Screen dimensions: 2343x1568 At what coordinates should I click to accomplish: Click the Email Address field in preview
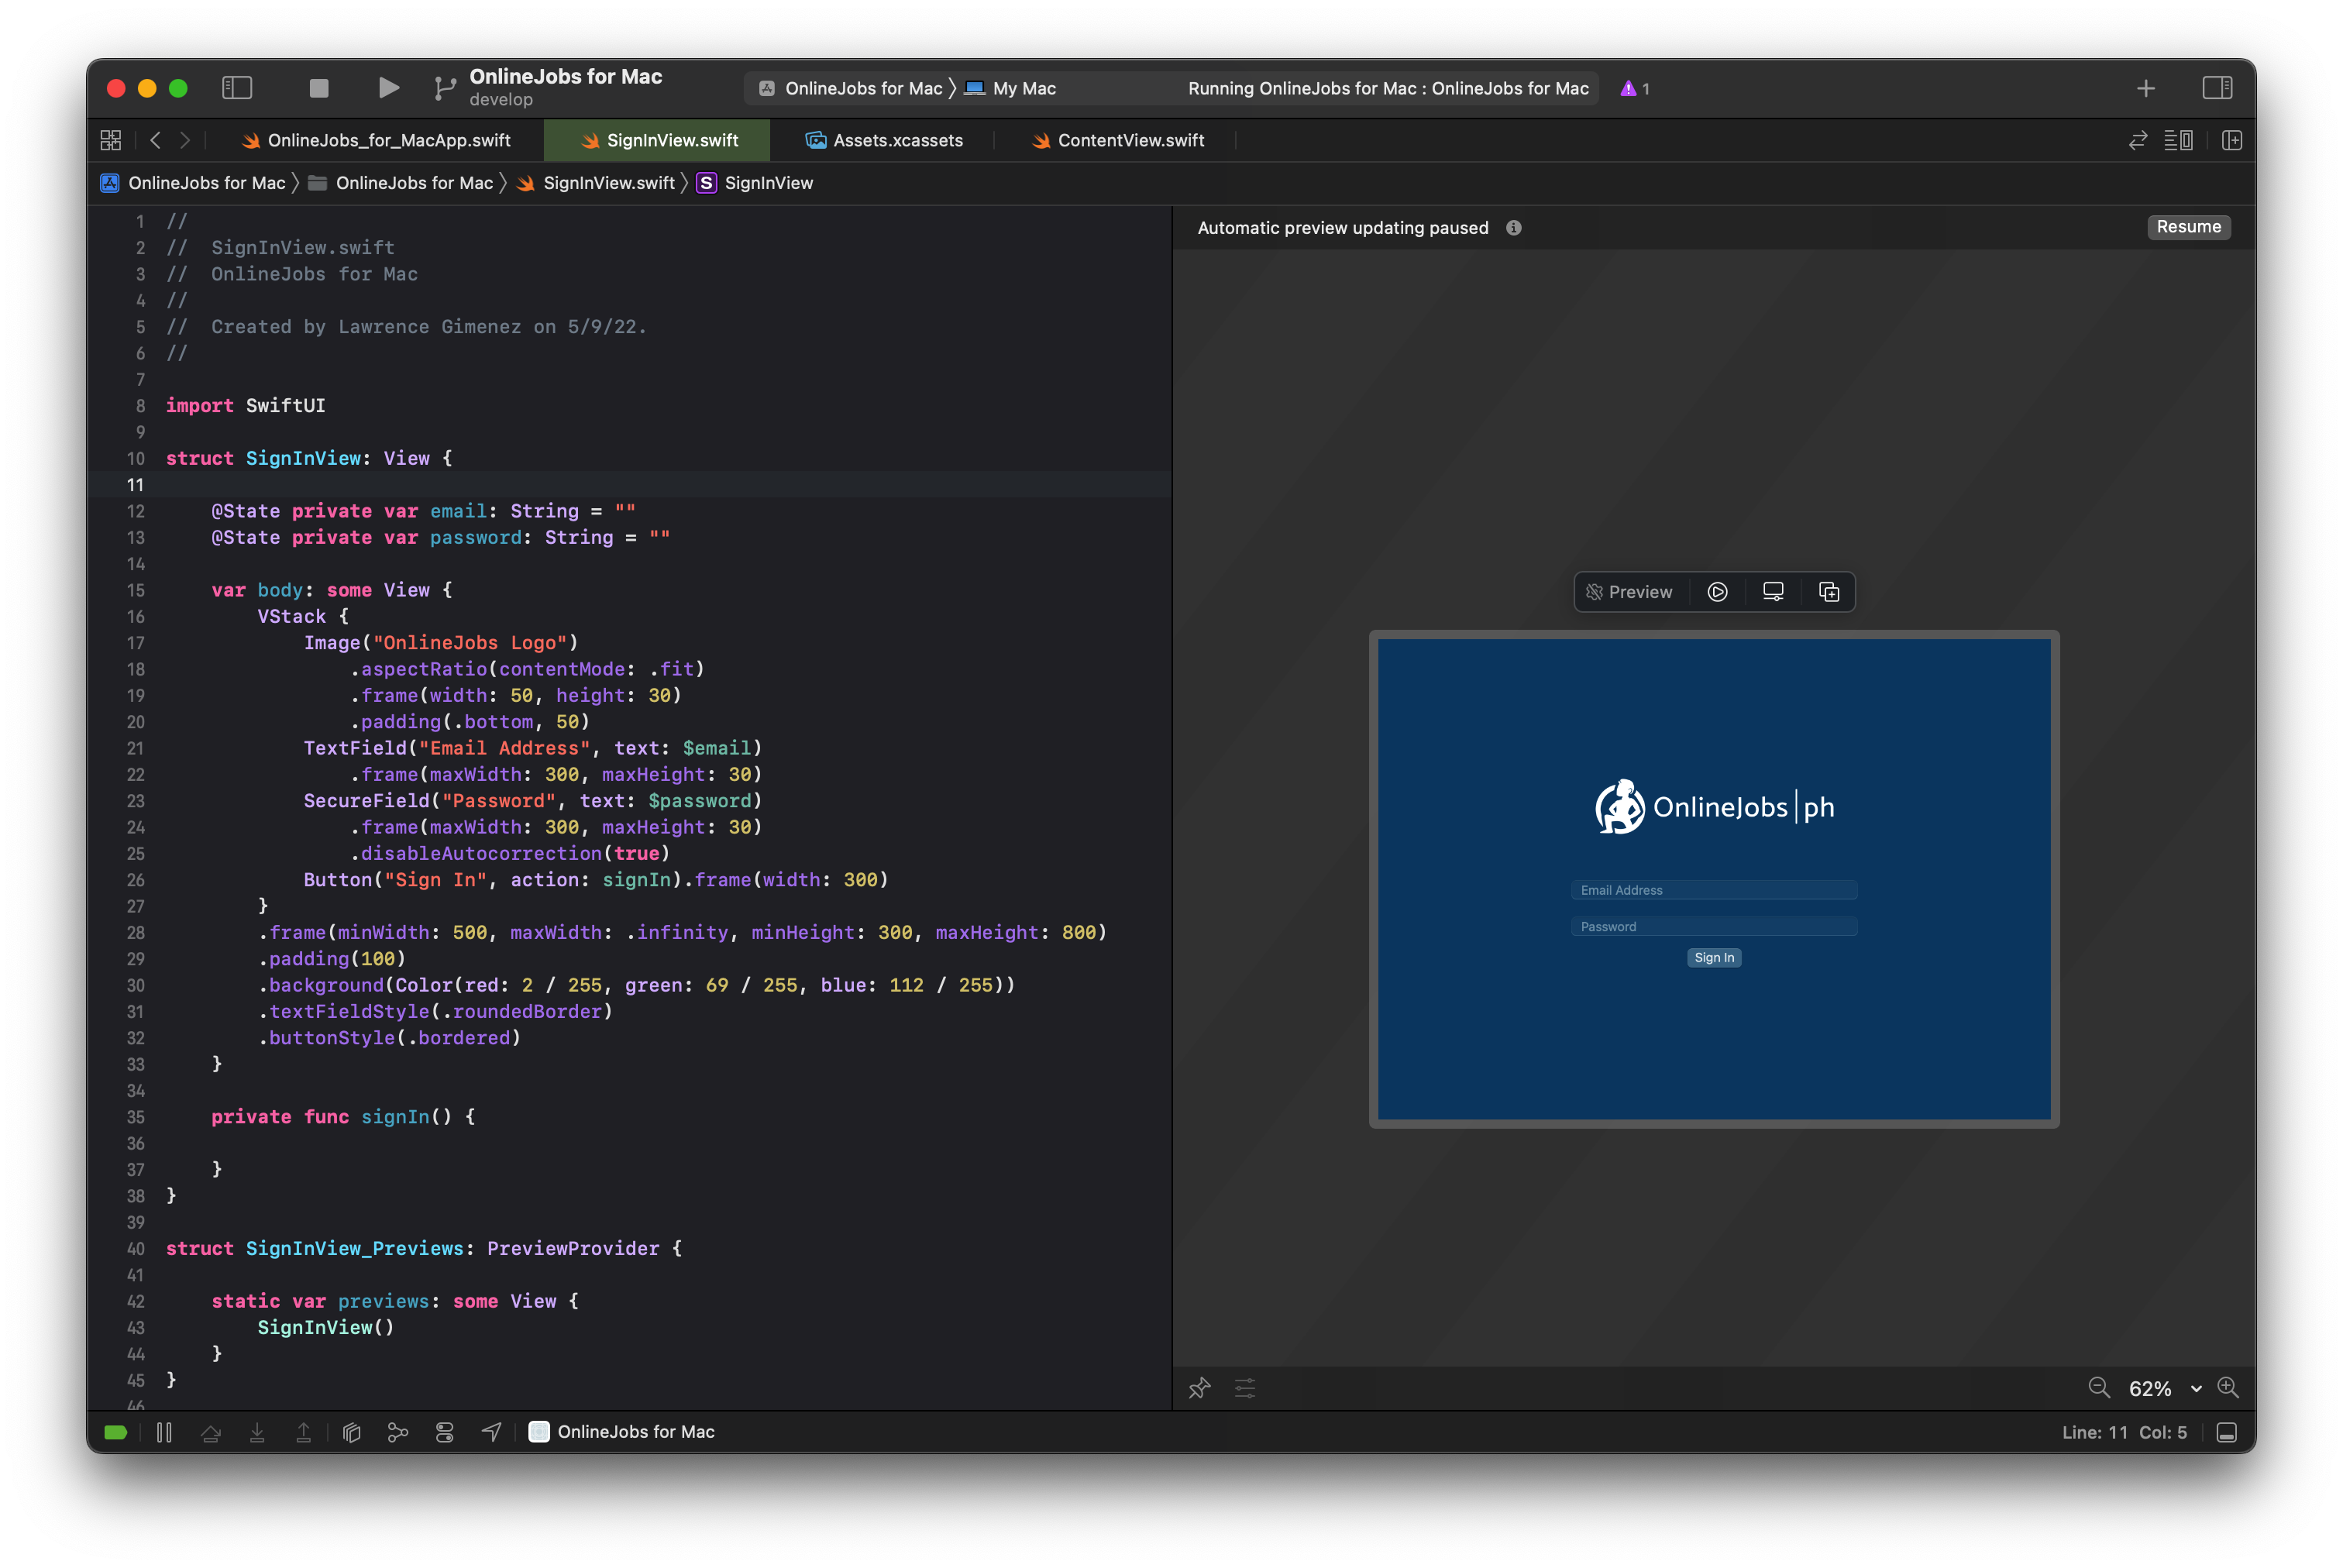click(x=1713, y=890)
